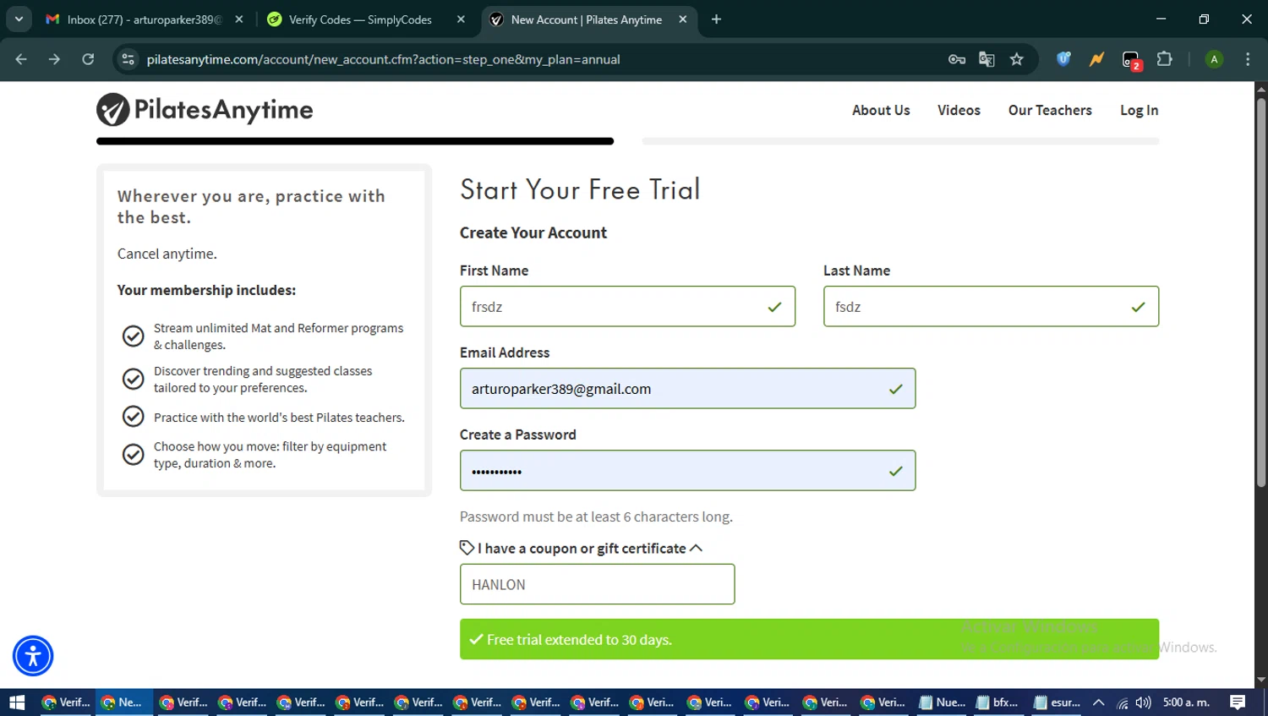Open Videos menu item
Viewport: 1268px width, 716px height.
(959, 110)
